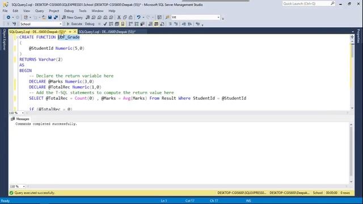The image size is (363, 204).
Task: Open the School database dropdown
Action: [61, 24]
